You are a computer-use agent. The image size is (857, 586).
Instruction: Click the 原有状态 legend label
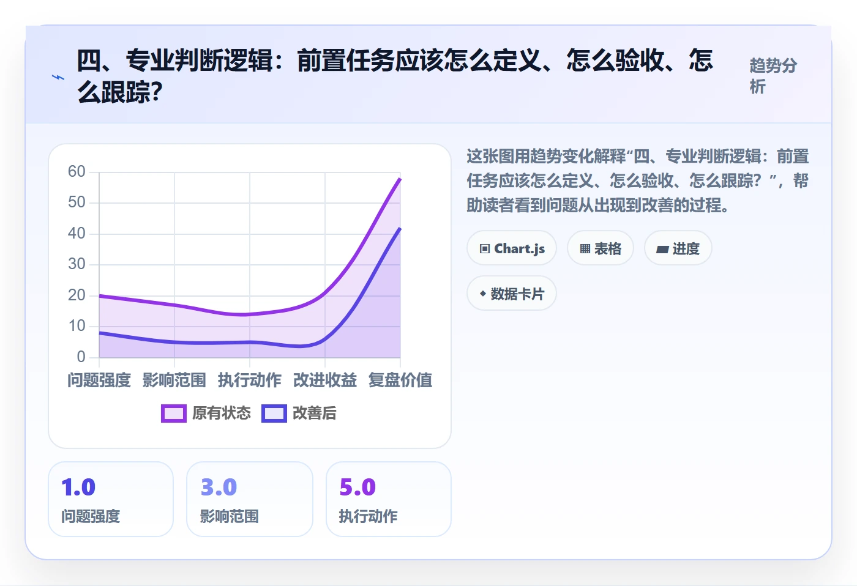click(222, 414)
